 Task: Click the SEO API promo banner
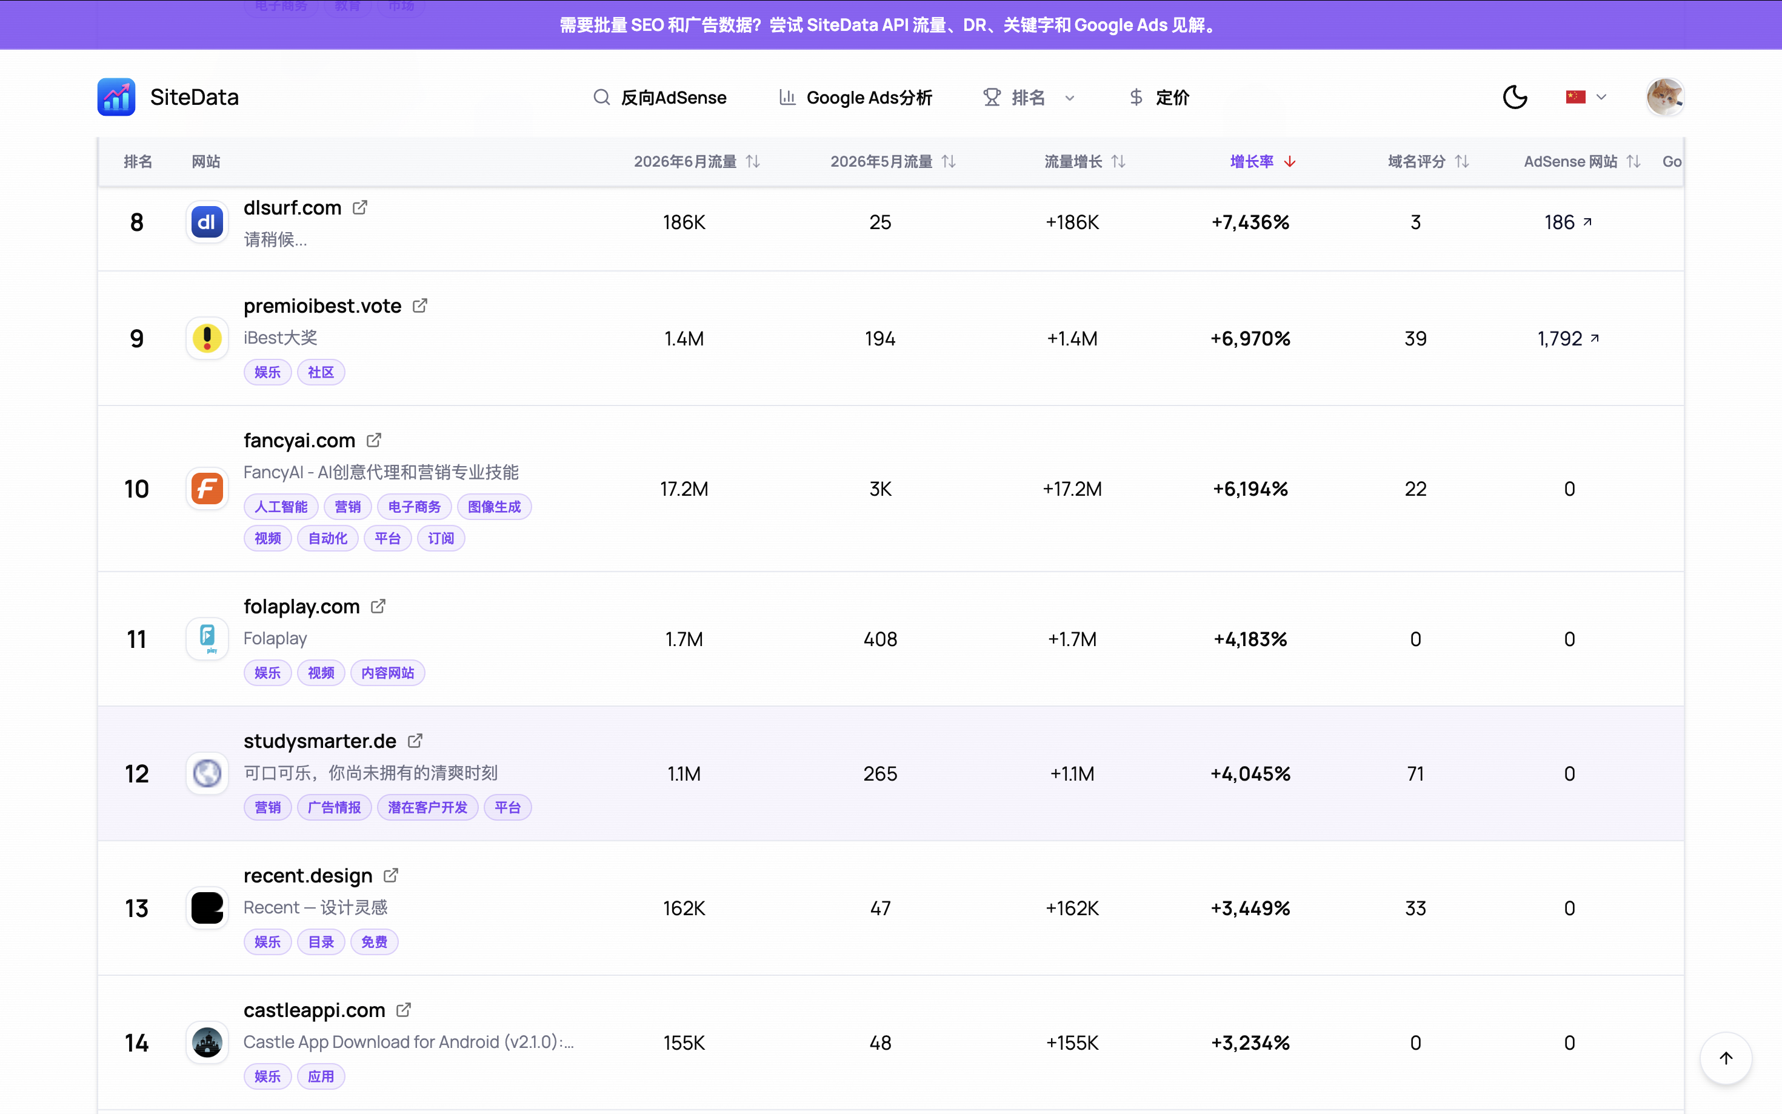(x=890, y=25)
